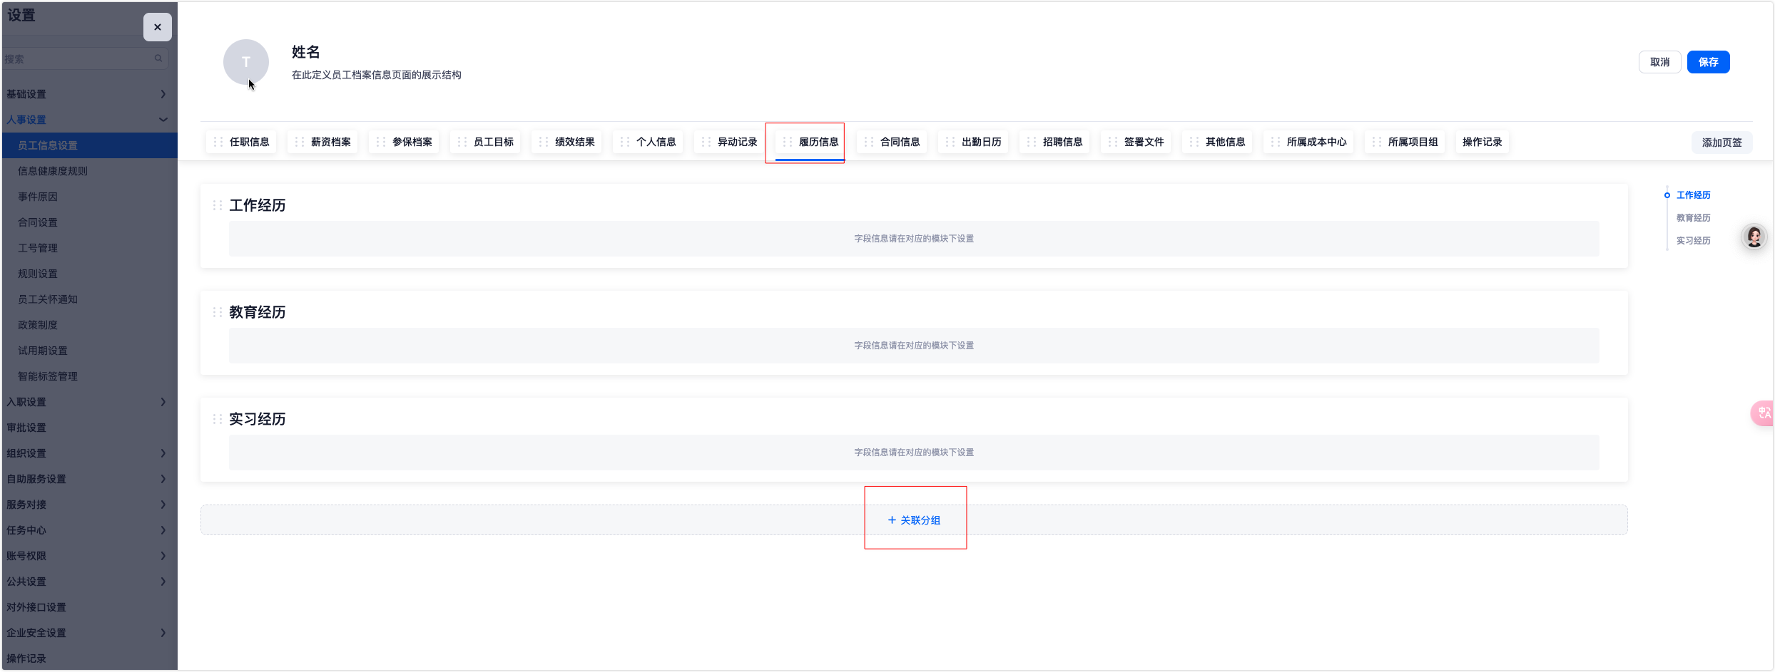Click the search magnifier icon in sidebar

click(x=158, y=58)
